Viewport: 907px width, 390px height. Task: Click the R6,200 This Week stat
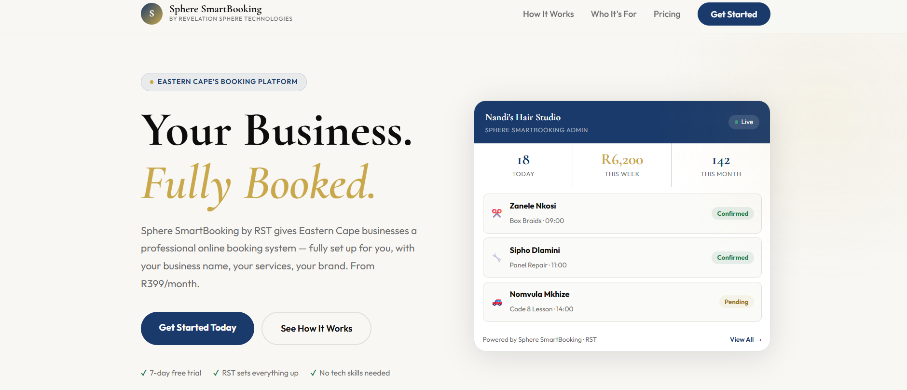click(x=622, y=166)
